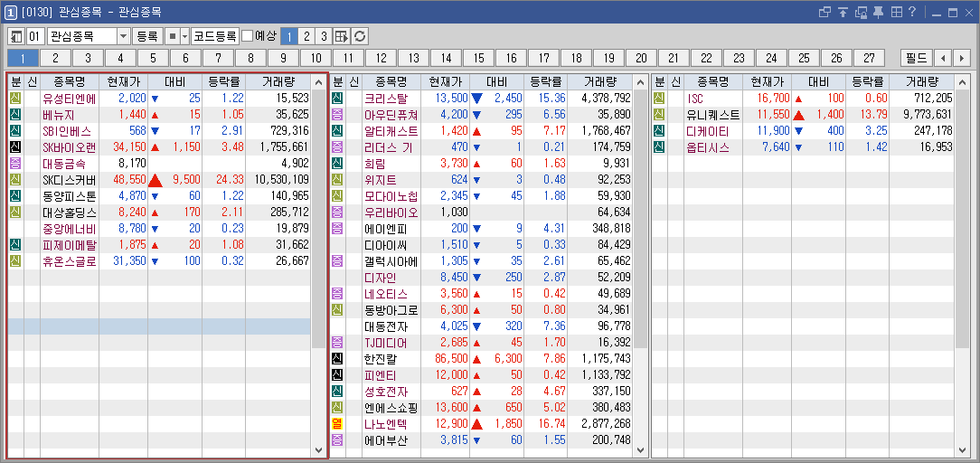Viewport: 980px width, 463px height.
Task: Switch to view mode 3 in the toolbar
Action: 324,35
